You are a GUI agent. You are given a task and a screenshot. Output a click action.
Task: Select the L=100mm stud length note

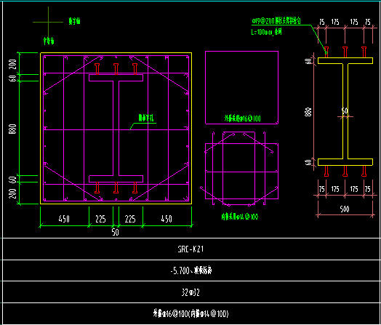(266, 32)
